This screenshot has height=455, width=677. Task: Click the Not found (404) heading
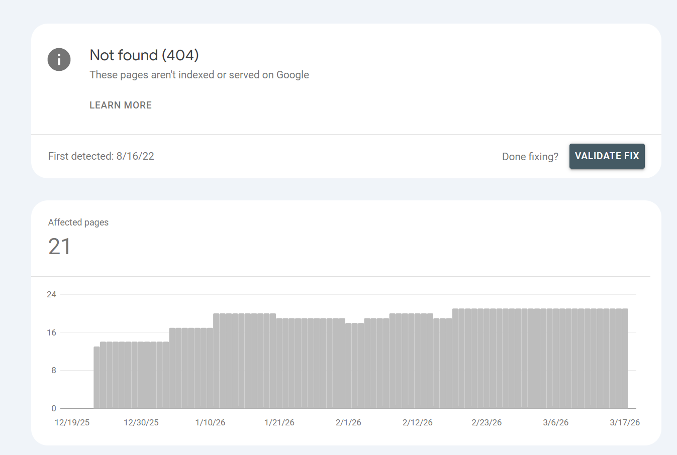(144, 55)
